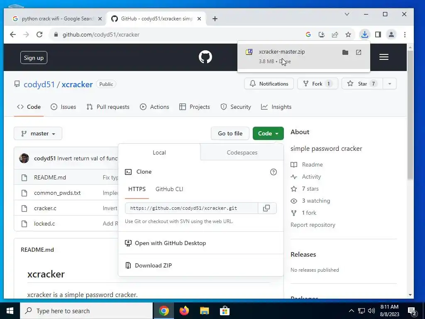Open Microsoft Store from the taskbar

225,311
